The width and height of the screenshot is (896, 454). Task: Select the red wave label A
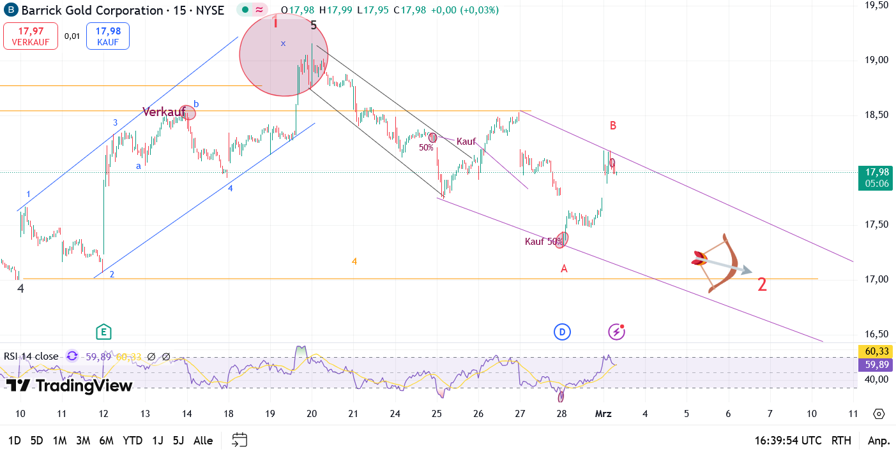click(x=564, y=269)
